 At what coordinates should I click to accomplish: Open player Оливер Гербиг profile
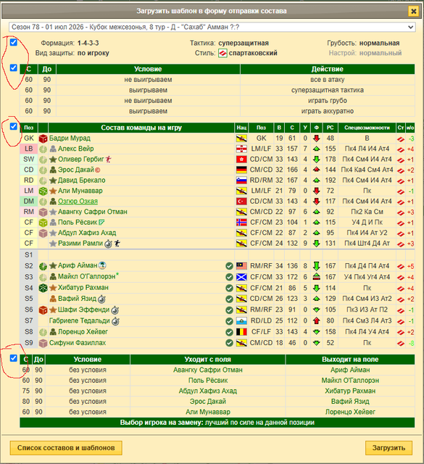point(80,159)
